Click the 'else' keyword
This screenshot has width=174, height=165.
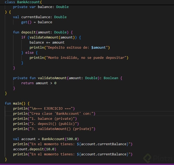[29, 53]
